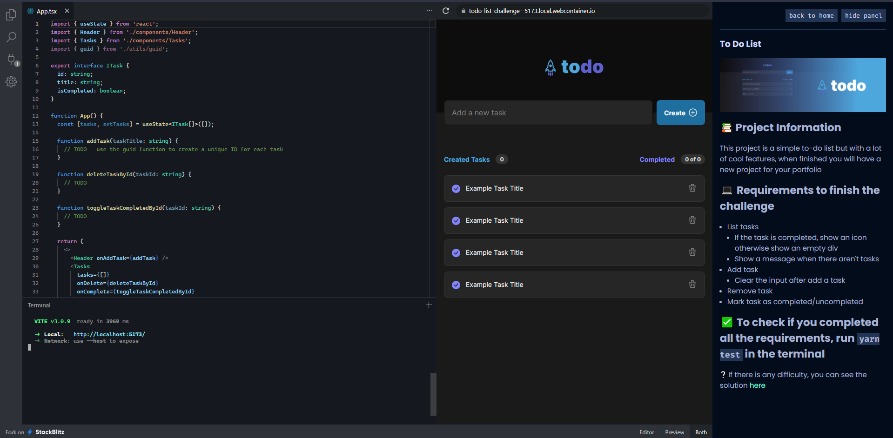Open the Ports plug icon in sidebar
The image size is (893, 438).
(11, 60)
